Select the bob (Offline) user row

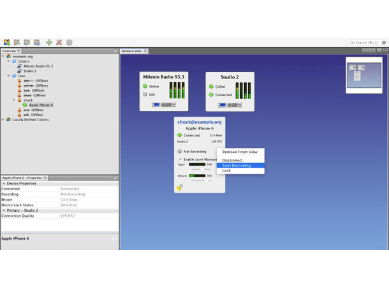point(34,91)
